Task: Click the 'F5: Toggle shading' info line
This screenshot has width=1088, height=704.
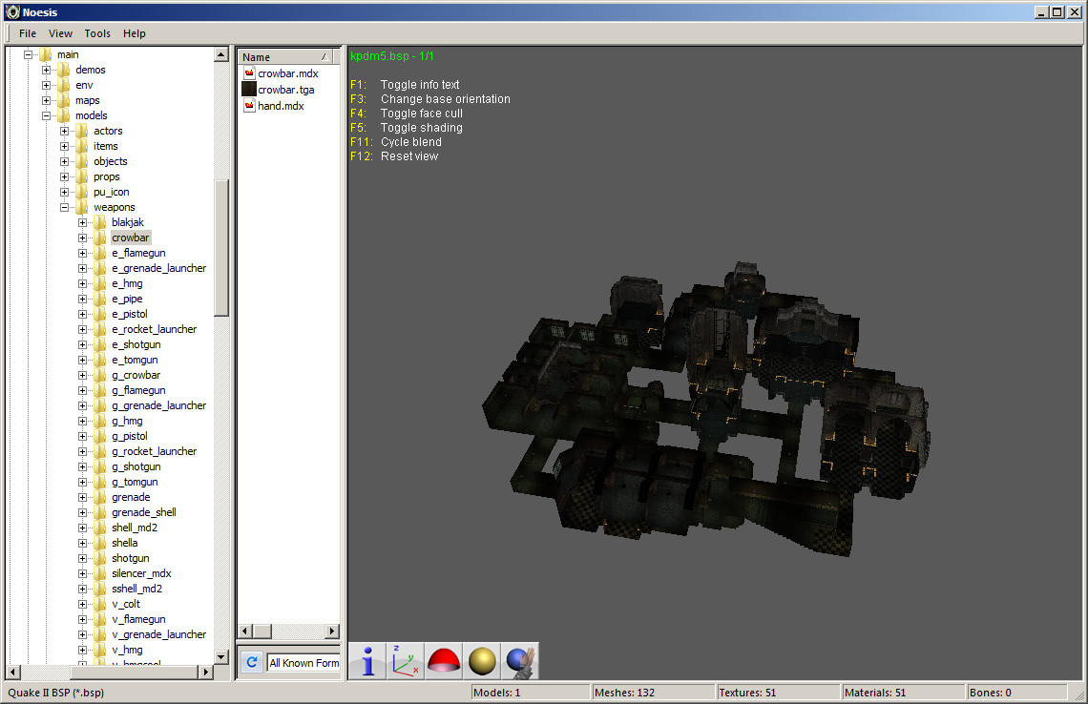Action: (x=407, y=128)
